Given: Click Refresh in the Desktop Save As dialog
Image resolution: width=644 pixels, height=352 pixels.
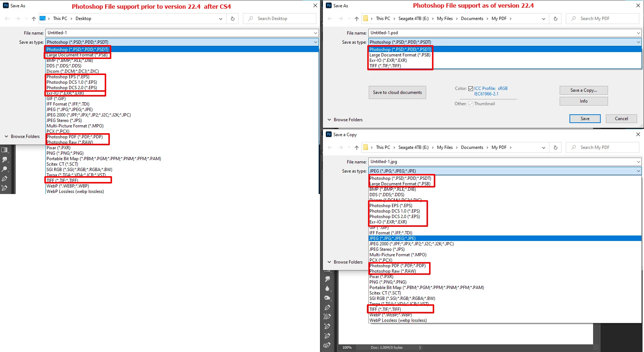Looking at the screenshot, I should tap(233, 19).
